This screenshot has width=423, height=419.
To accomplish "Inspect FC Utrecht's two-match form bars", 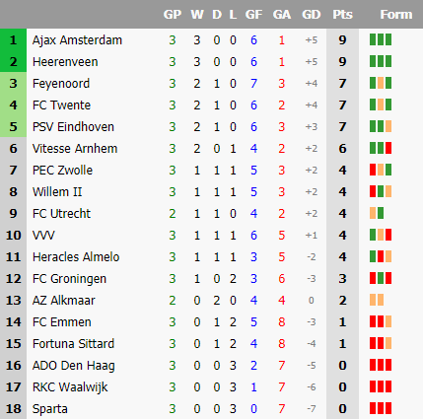I will point(377,213).
